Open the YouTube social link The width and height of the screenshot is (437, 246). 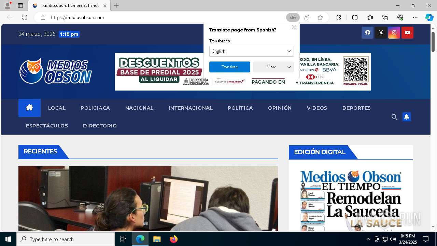407,32
